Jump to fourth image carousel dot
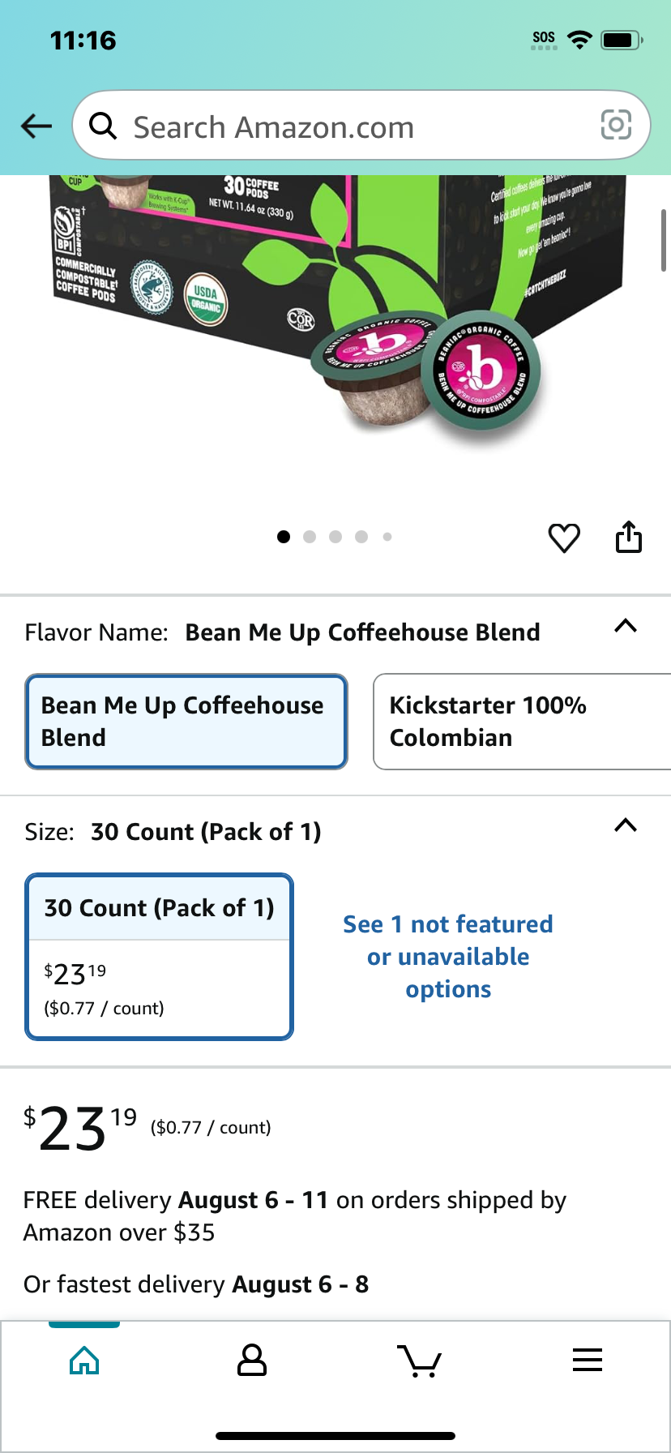The width and height of the screenshot is (671, 1453). click(x=361, y=537)
